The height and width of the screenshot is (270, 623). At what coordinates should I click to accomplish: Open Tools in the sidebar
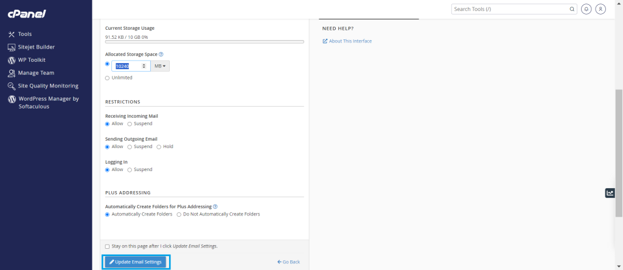[x=24, y=34]
